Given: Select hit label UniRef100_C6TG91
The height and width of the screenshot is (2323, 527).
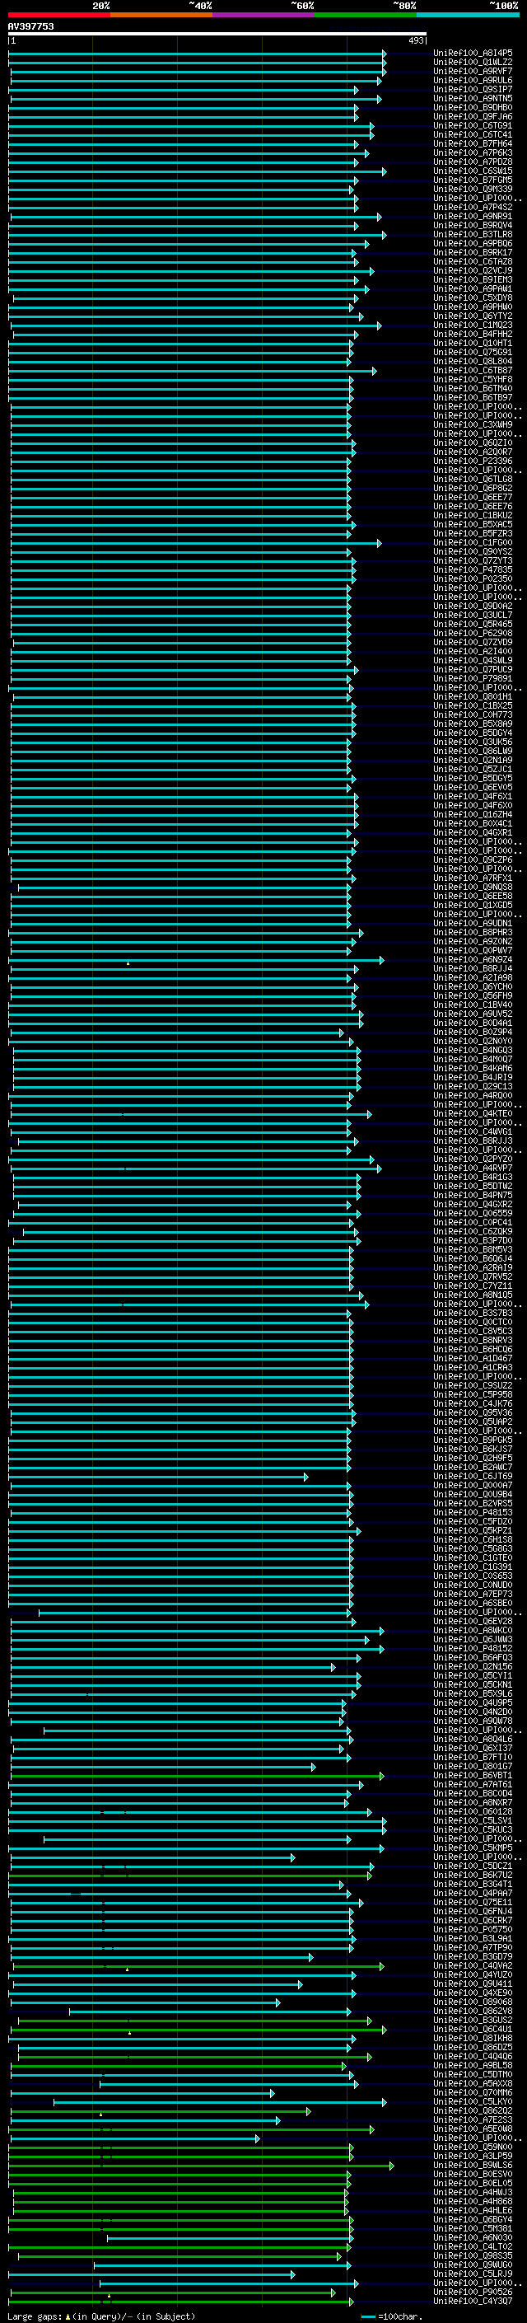Looking at the screenshot, I should [x=473, y=125].
